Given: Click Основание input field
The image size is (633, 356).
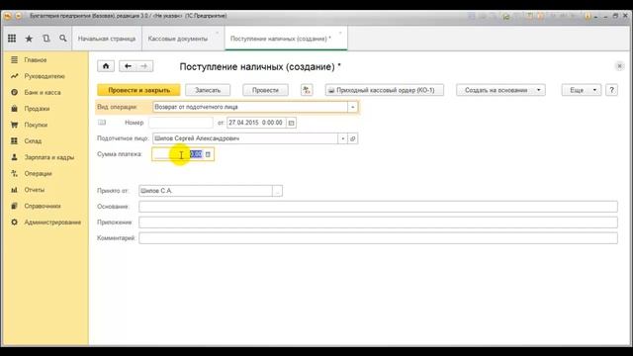Looking at the screenshot, I should 378,207.
